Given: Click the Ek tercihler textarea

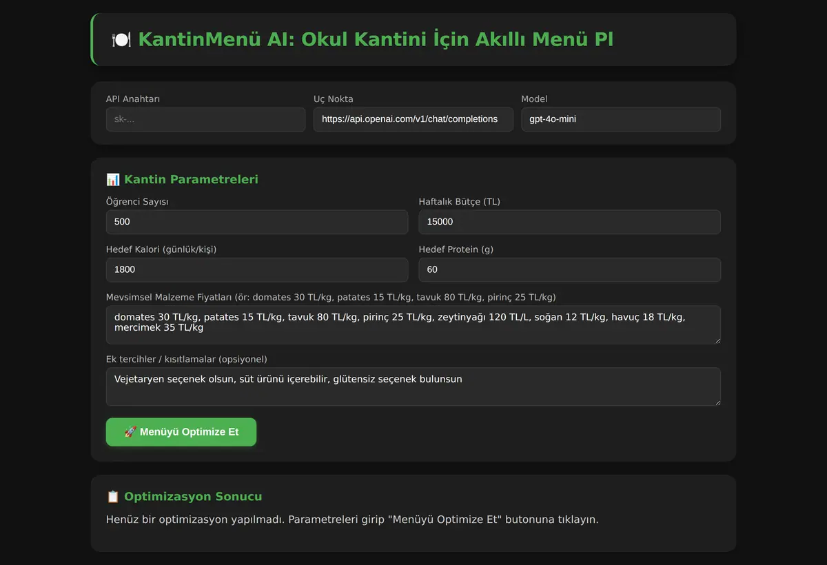Looking at the screenshot, I should tap(413, 387).
